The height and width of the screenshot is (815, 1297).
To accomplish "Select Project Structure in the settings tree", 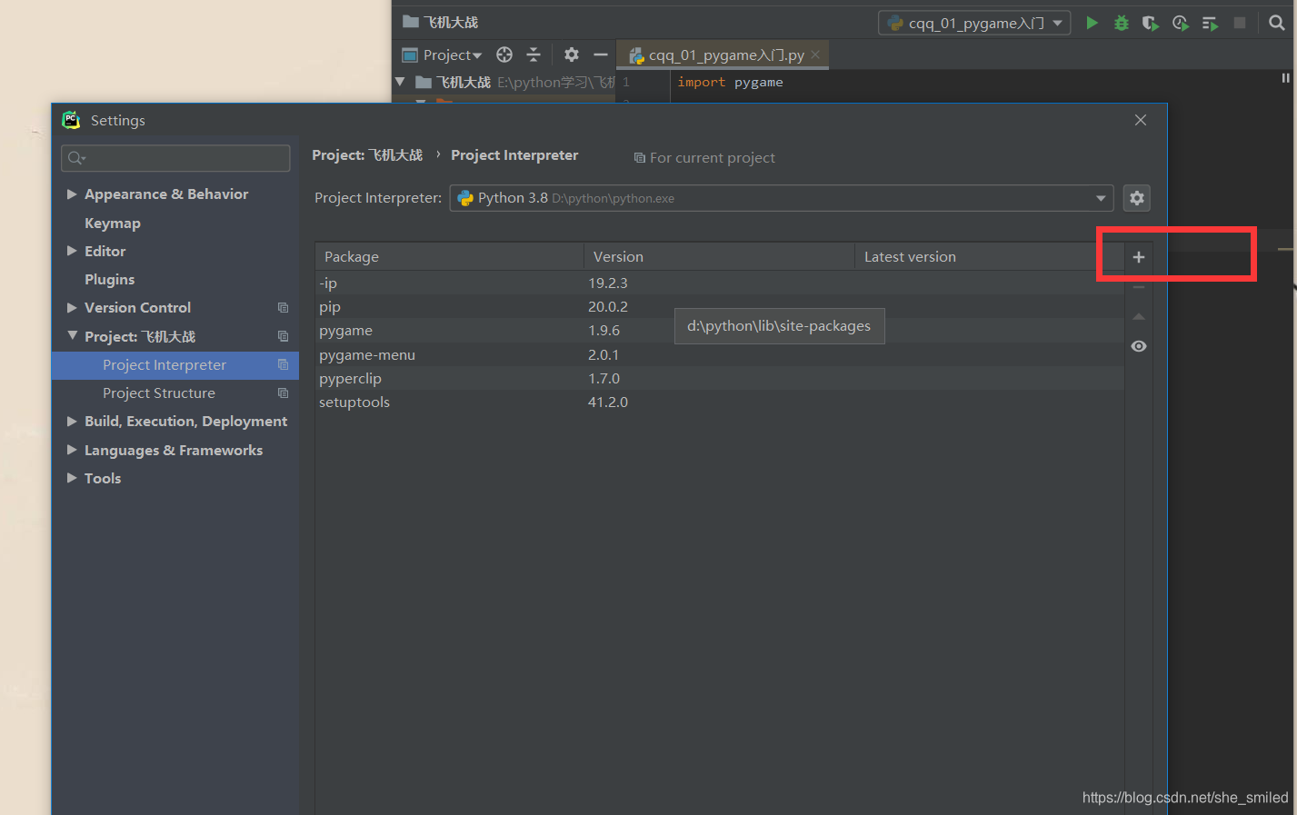I will pyautogui.click(x=160, y=393).
